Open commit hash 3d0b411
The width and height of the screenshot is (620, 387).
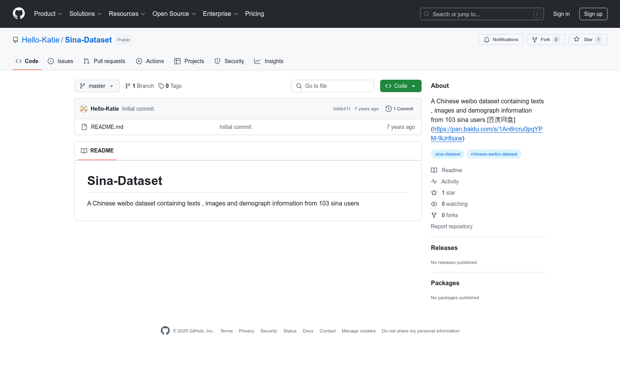pyautogui.click(x=341, y=109)
